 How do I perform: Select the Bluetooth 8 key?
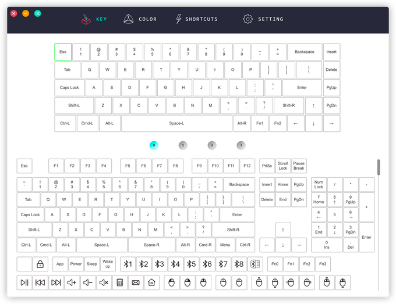239,264
